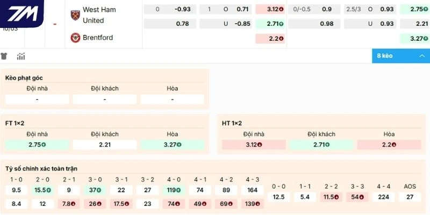The width and height of the screenshot is (430, 215).
Task: Choose HT 1×2 Đội khách odds 2.71
Action: 321,145
